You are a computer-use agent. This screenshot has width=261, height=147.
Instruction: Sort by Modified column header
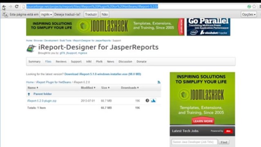click(88, 88)
